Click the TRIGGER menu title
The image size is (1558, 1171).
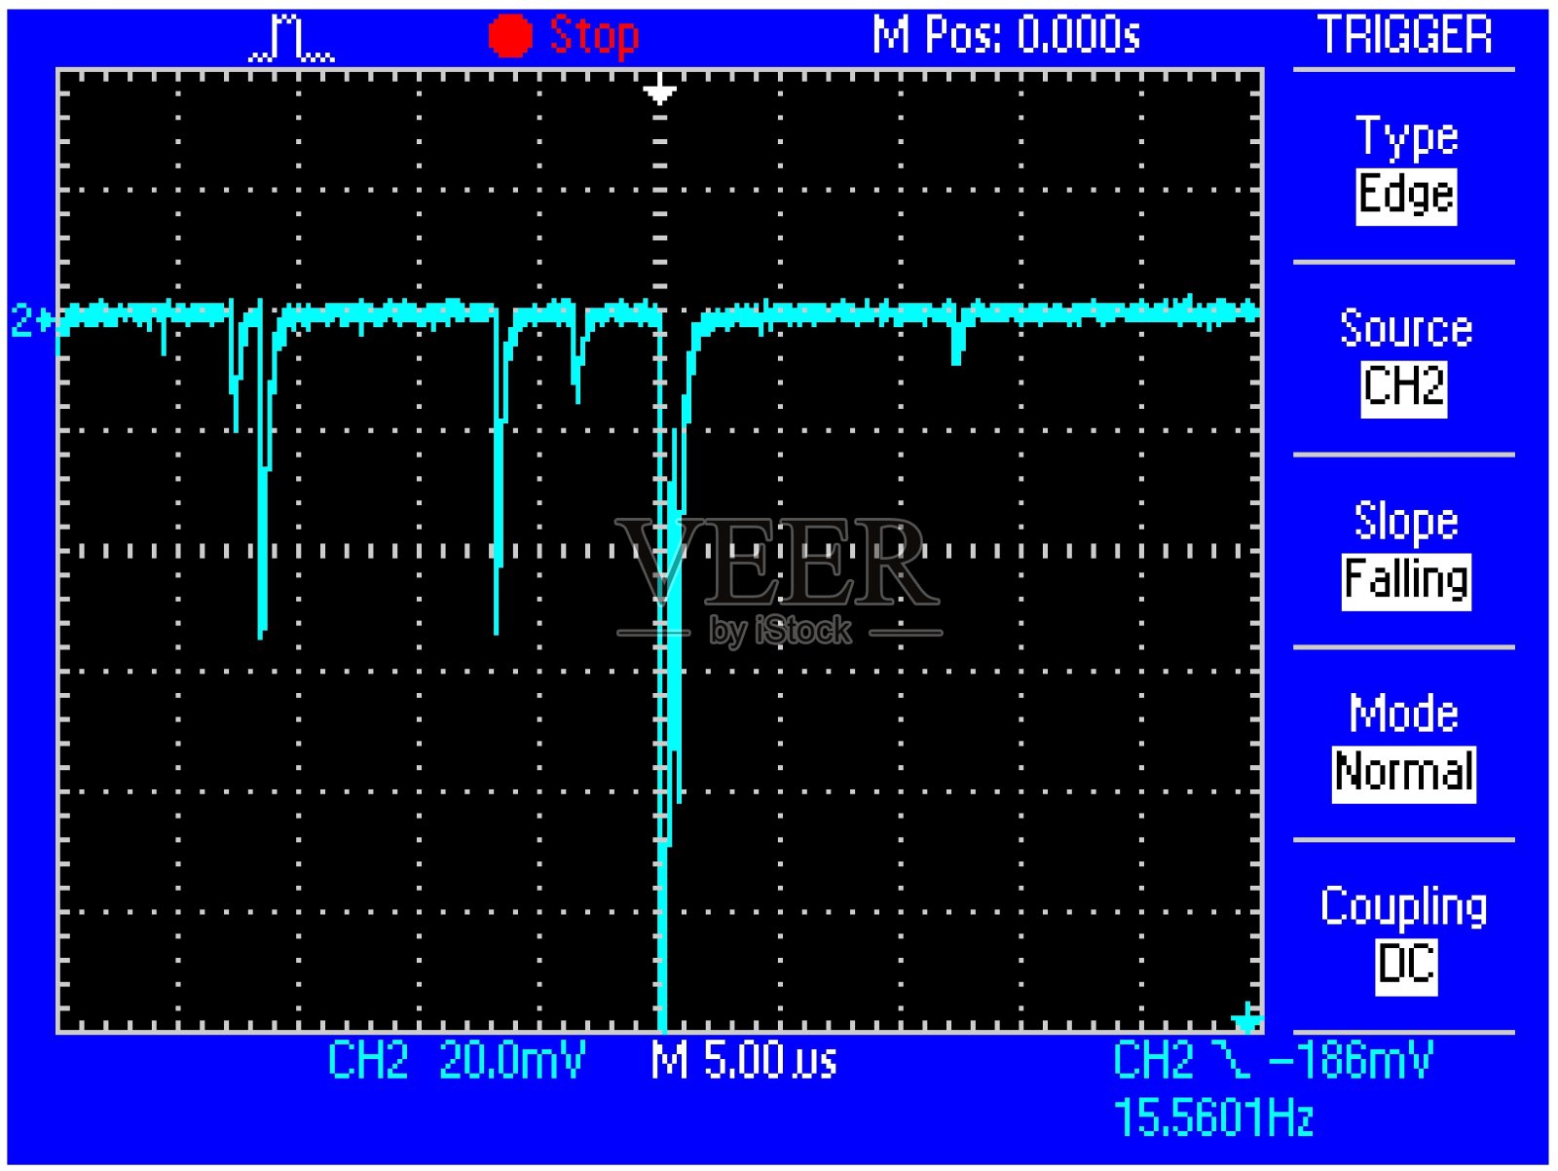pos(1404,36)
